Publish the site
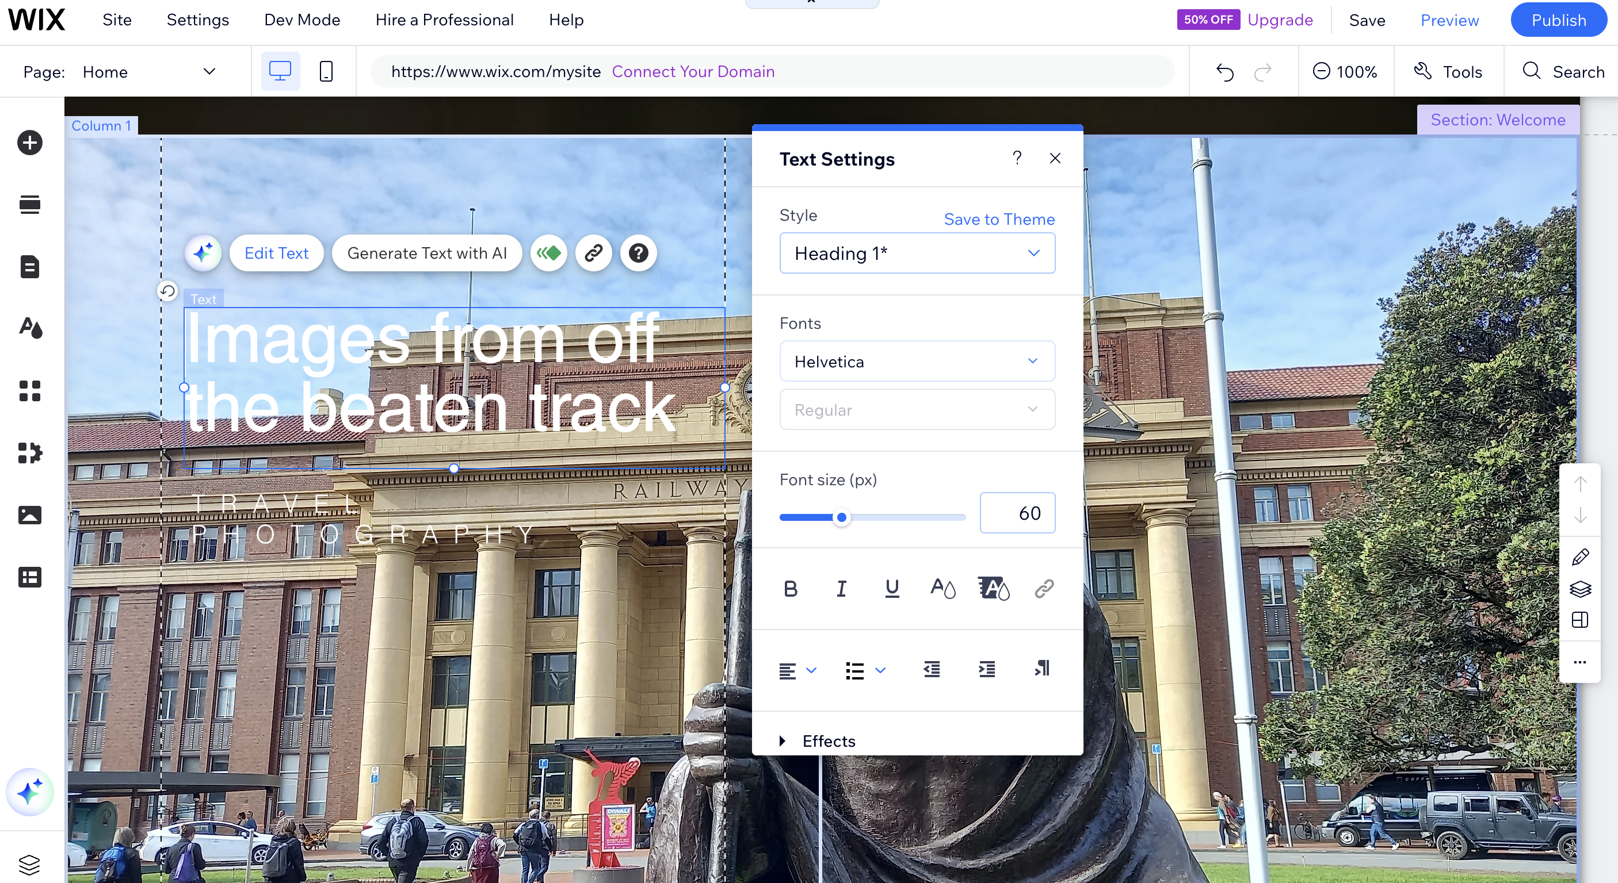 [1558, 20]
